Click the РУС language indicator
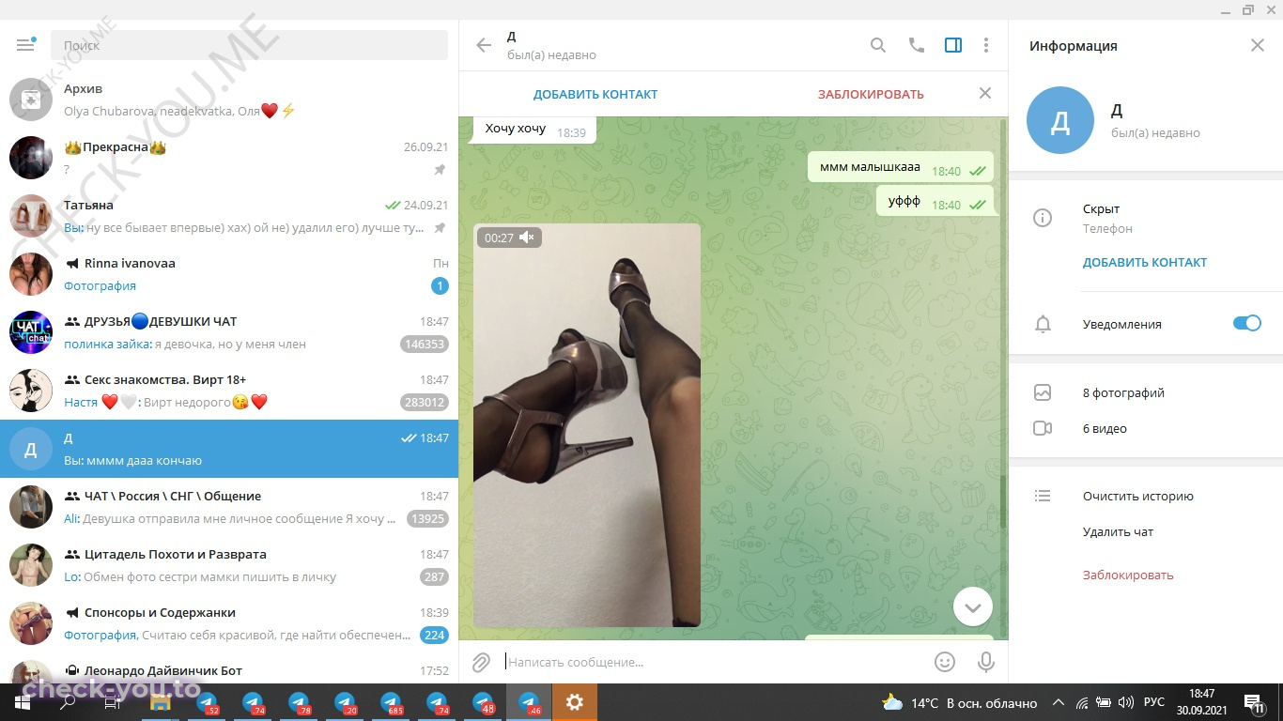 (1154, 702)
